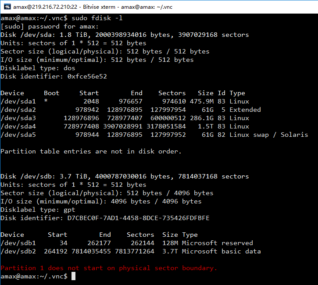318x285 pixels.
Task: Click the 'Disk /dev/sda: 1.8 TiB' line
Action: click(x=125, y=35)
